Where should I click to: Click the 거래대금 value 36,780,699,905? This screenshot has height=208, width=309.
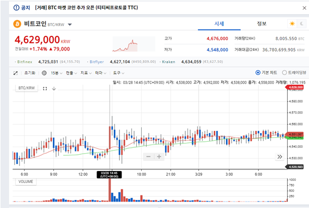pos(279,50)
